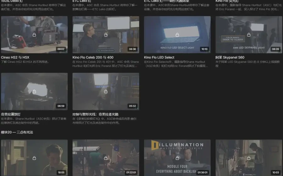Click the 06:59 duration badge
The width and height of the screenshot is (283, 176).
point(61,106)
